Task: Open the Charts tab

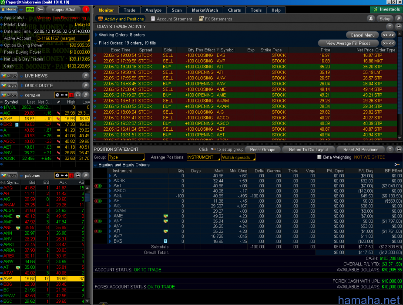Action: coord(235,10)
